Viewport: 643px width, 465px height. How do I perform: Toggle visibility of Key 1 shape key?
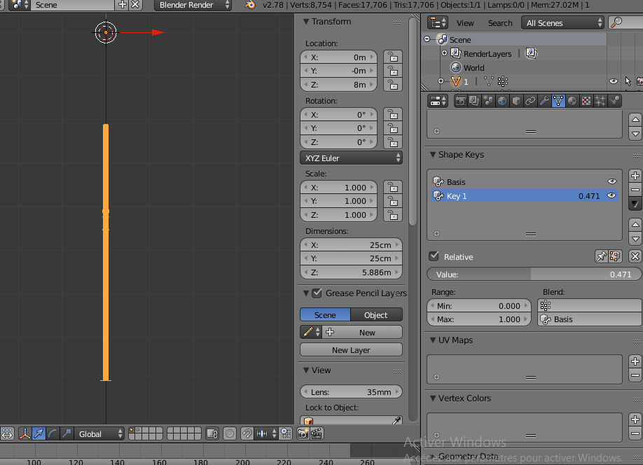pyautogui.click(x=611, y=195)
